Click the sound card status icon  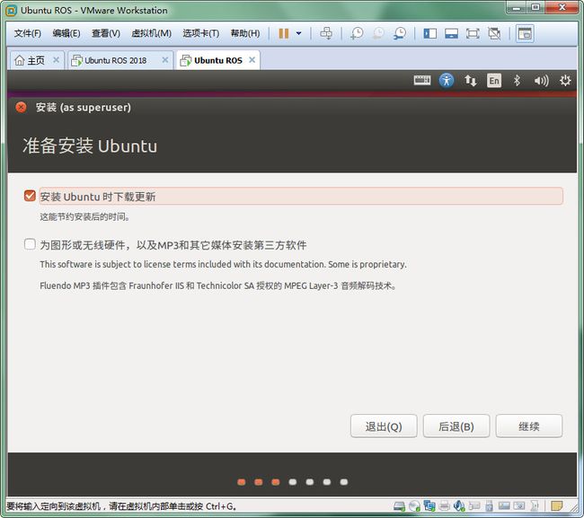point(459,506)
